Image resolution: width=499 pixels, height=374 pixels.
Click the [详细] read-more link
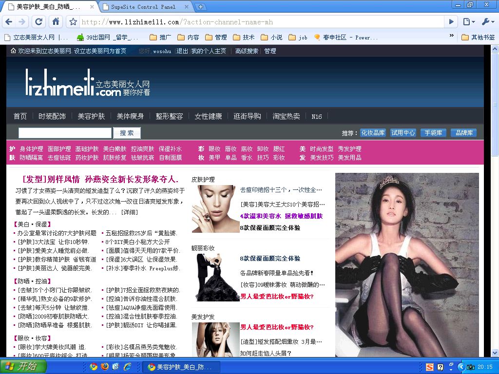point(130,212)
